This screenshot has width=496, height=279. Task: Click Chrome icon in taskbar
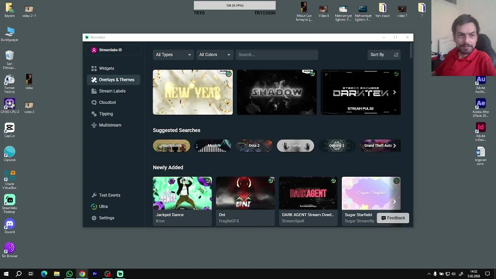(82, 274)
